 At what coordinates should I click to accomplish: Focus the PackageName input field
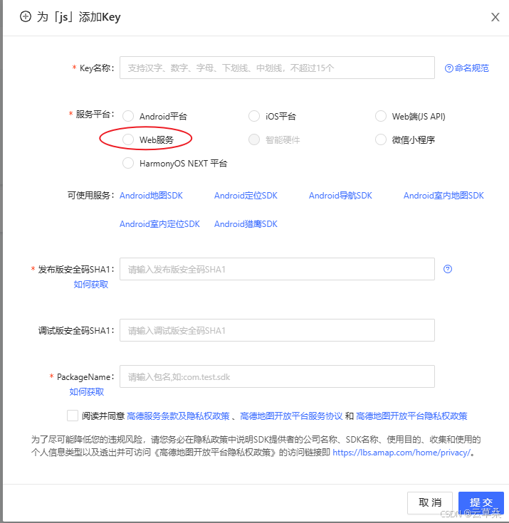277,376
